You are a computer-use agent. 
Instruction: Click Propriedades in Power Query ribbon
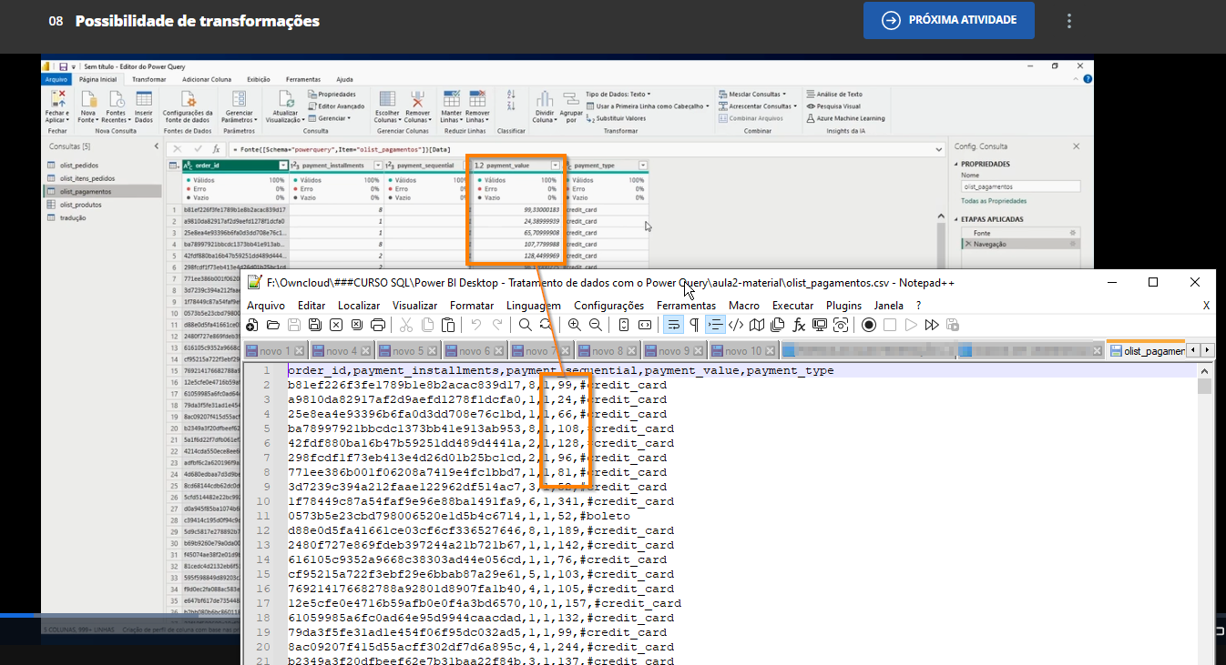[332, 94]
